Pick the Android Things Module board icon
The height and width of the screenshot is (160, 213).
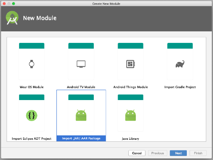131,64
